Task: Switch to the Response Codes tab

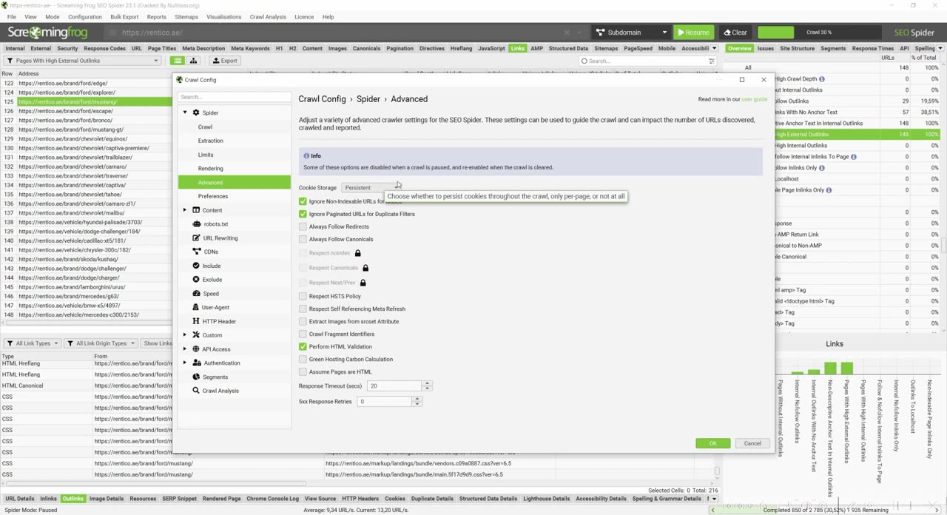Action: [x=104, y=48]
